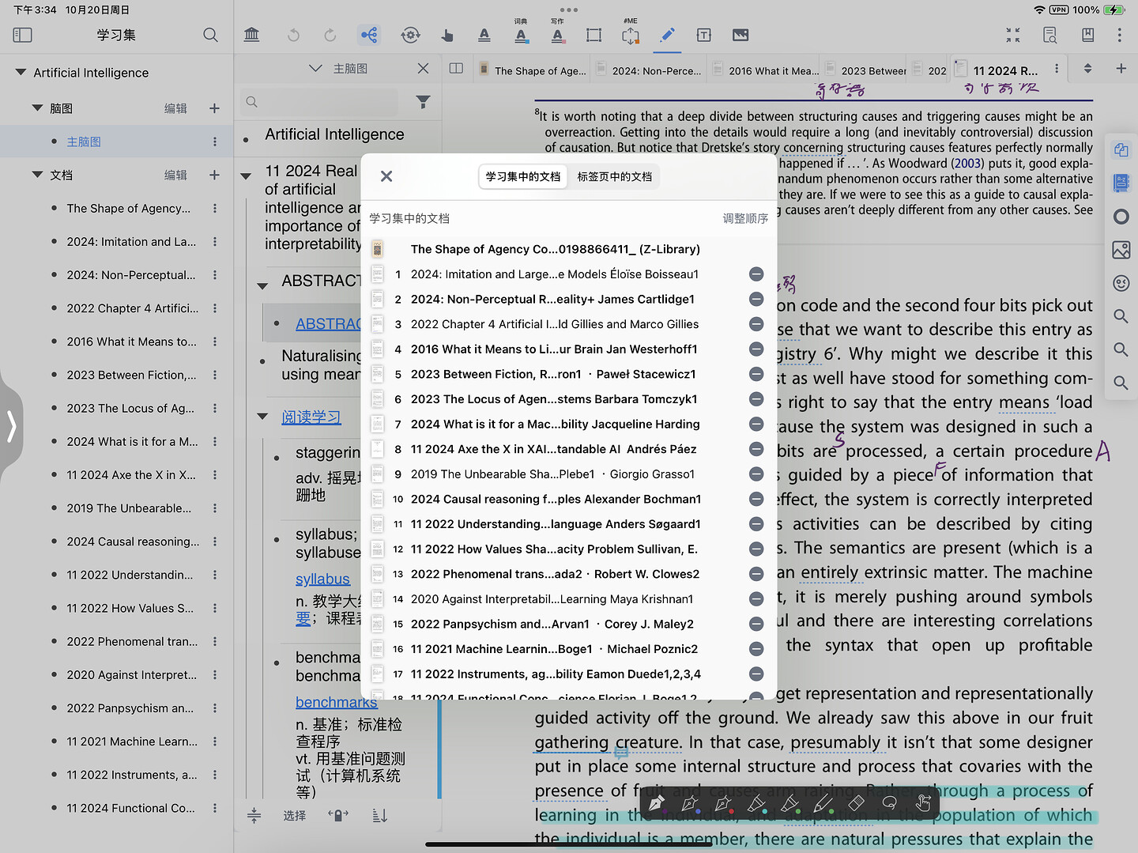Switch to '2024: Non-Perce...' tab
Image resolution: width=1138 pixels, height=853 pixels.
tap(649, 70)
